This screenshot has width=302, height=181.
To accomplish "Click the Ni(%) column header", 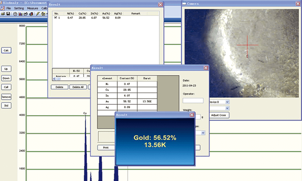I will coord(70,13).
